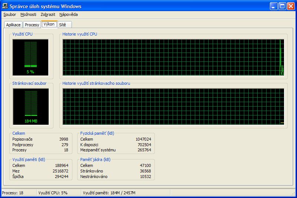Click the Podprocesy value 279
The width and height of the screenshot is (297, 198).
coord(65,145)
